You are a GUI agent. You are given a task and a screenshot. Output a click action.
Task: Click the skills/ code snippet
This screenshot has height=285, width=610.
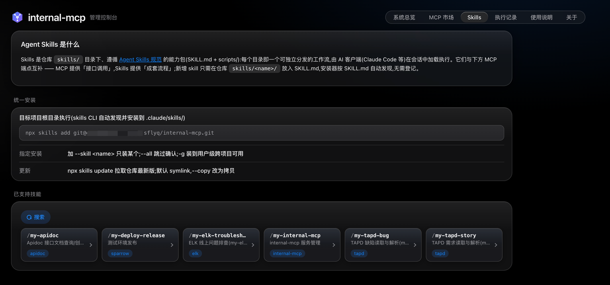tap(69, 60)
